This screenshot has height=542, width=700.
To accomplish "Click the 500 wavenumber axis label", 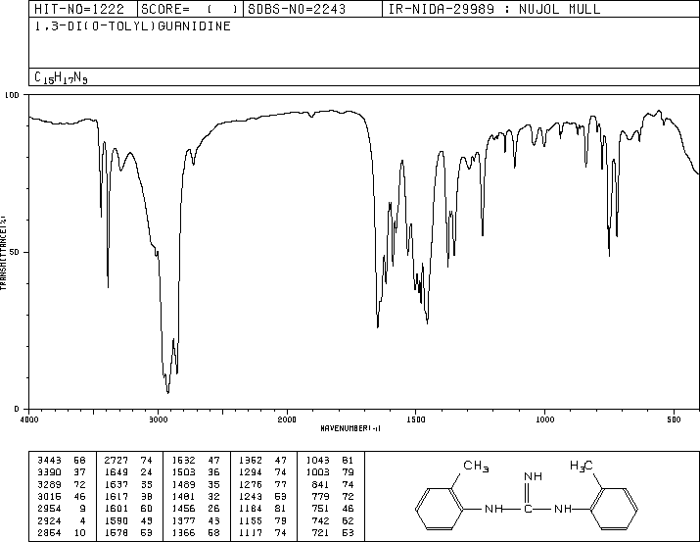I will (674, 419).
